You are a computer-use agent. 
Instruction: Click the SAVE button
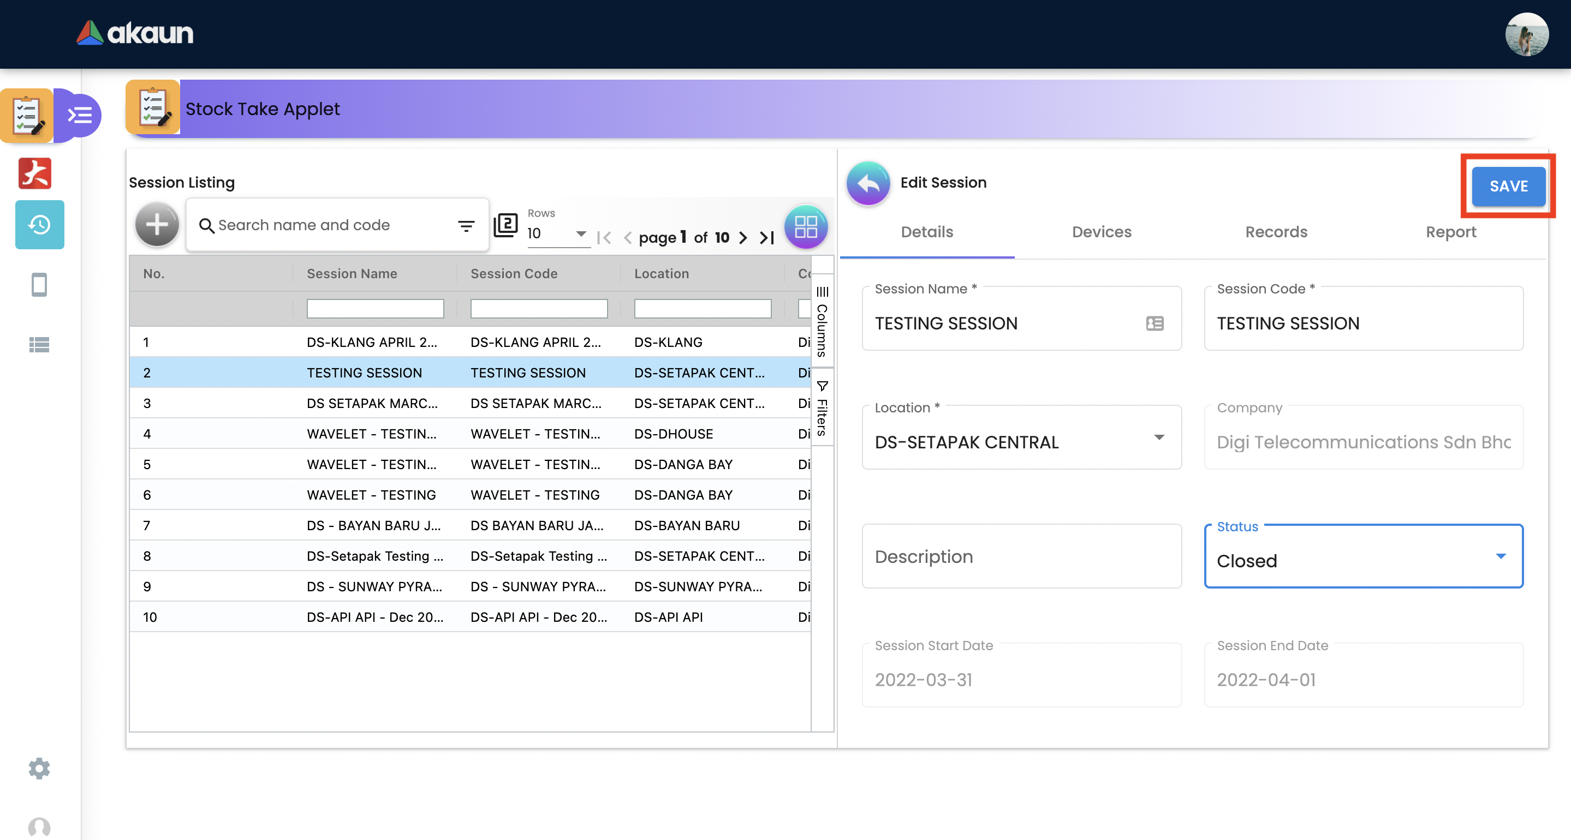tap(1508, 186)
